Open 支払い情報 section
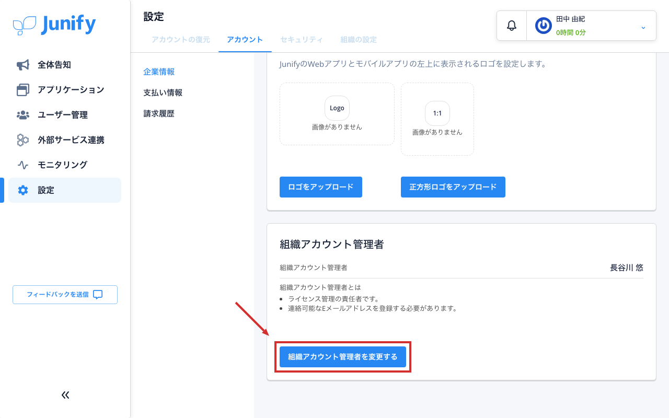 pyautogui.click(x=163, y=93)
